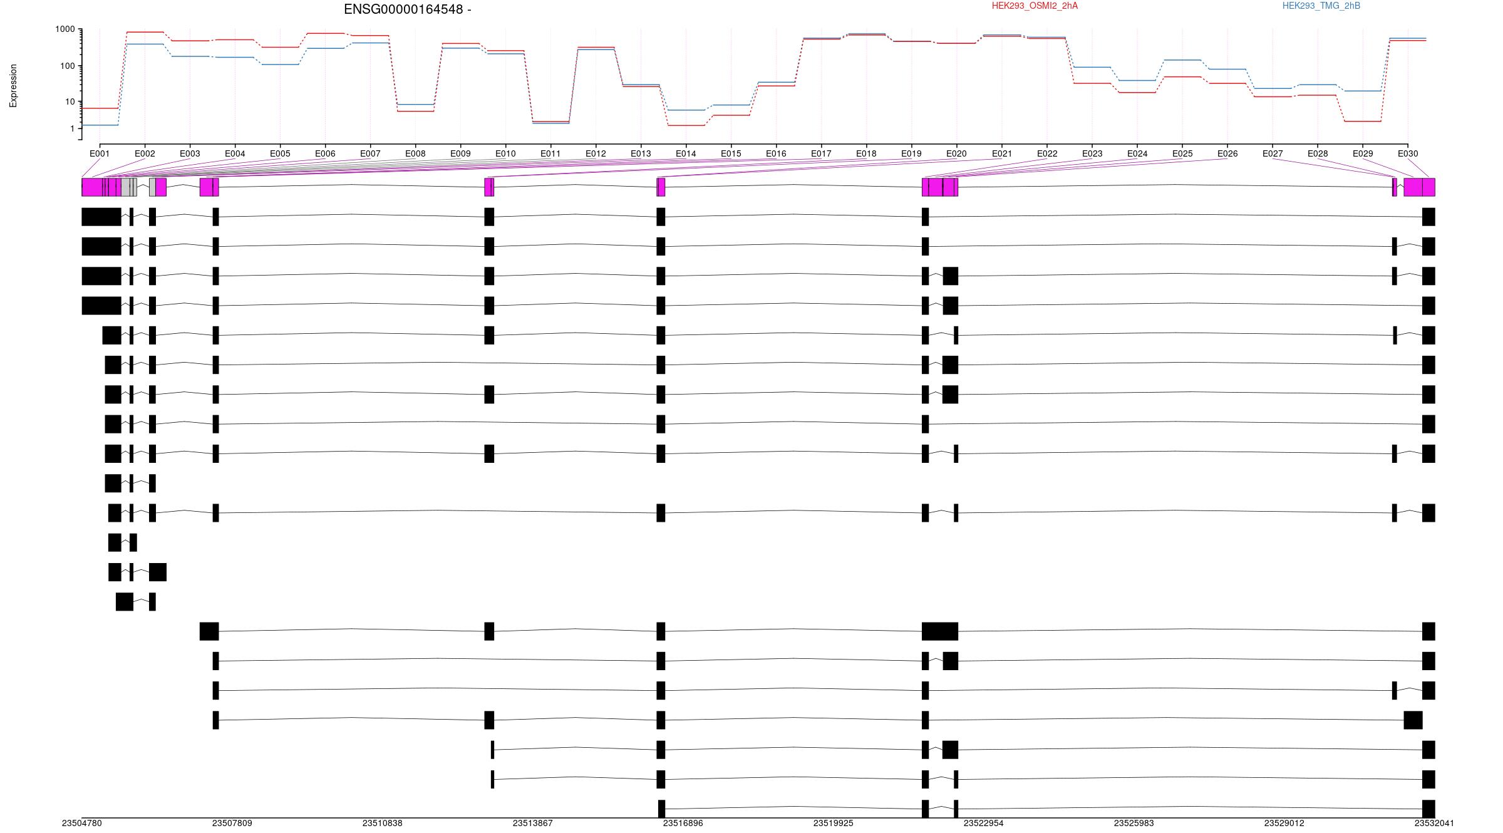
Task: Select the HEK293_TMG_2hB legend label
Action: coord(1321,6)
